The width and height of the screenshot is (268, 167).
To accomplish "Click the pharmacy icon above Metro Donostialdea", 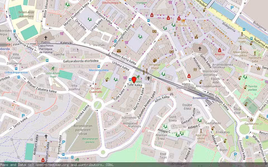I will pos(189,76).
